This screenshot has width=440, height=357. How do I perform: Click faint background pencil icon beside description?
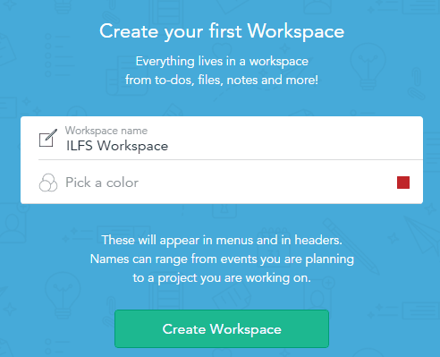[351, 246]
